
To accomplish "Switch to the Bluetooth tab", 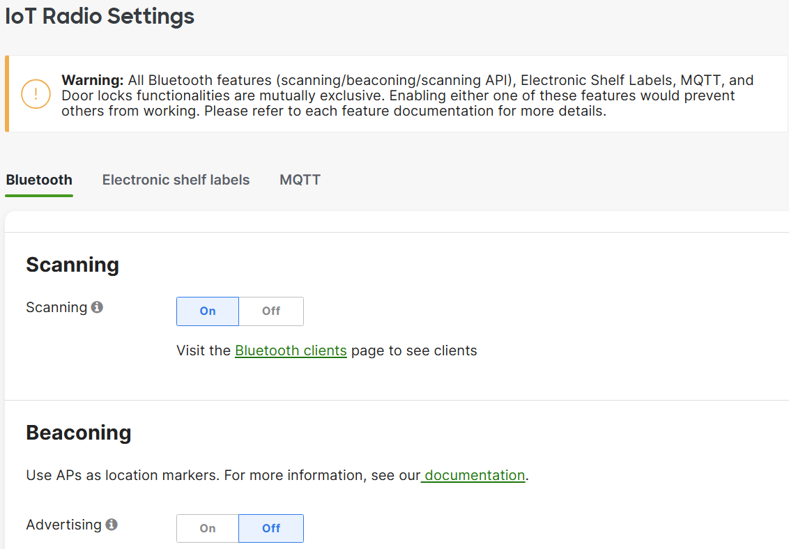I will point(39,180).
